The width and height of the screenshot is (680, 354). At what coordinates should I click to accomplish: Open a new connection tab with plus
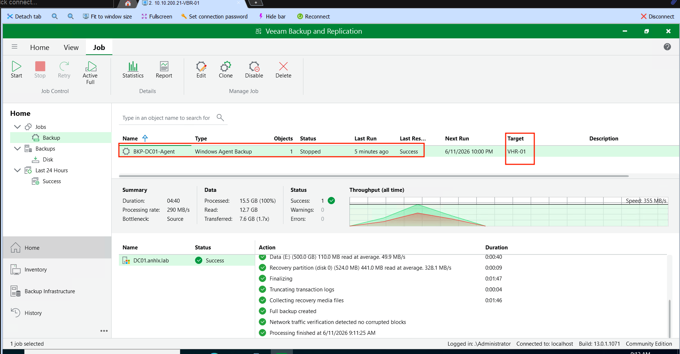tap(256, 3)
